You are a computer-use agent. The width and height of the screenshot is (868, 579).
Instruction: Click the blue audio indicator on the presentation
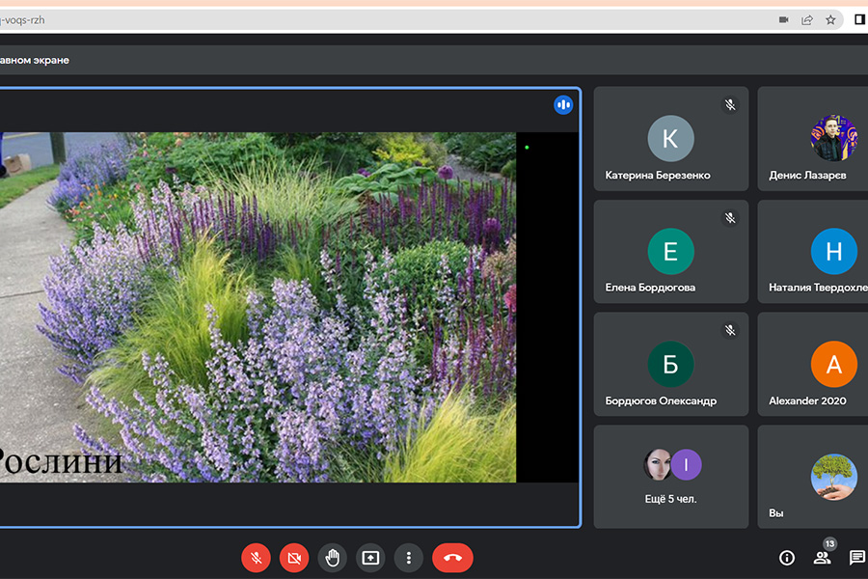click(x=563, y=104)
